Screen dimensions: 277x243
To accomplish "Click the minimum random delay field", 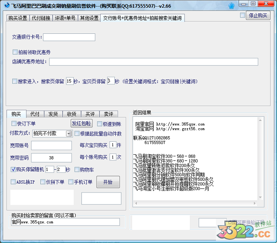I will click(50, 169).
